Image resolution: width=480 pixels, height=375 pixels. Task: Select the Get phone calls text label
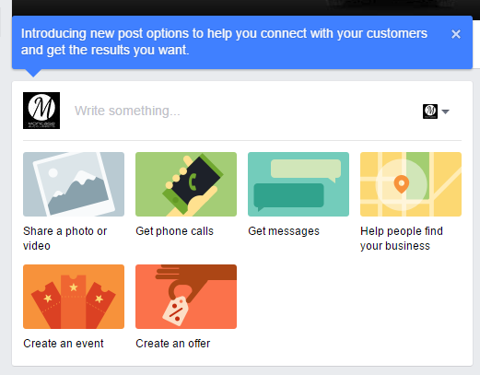point(174,231)
